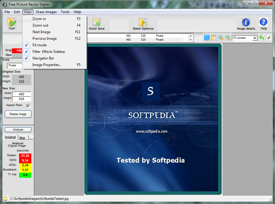Close the open View menu
The width and height of the screenshot is (275, 204).
(x=28, y=12)
